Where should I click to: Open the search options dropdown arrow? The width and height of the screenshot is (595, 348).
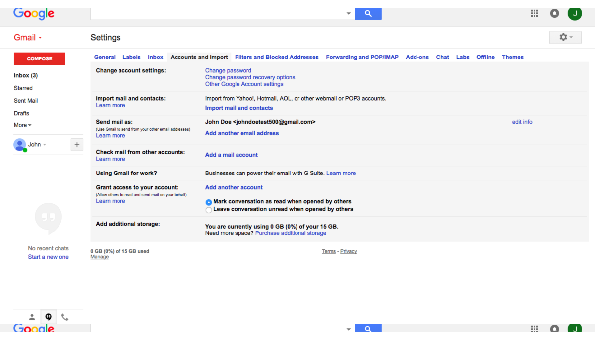[x=348, y=13]
